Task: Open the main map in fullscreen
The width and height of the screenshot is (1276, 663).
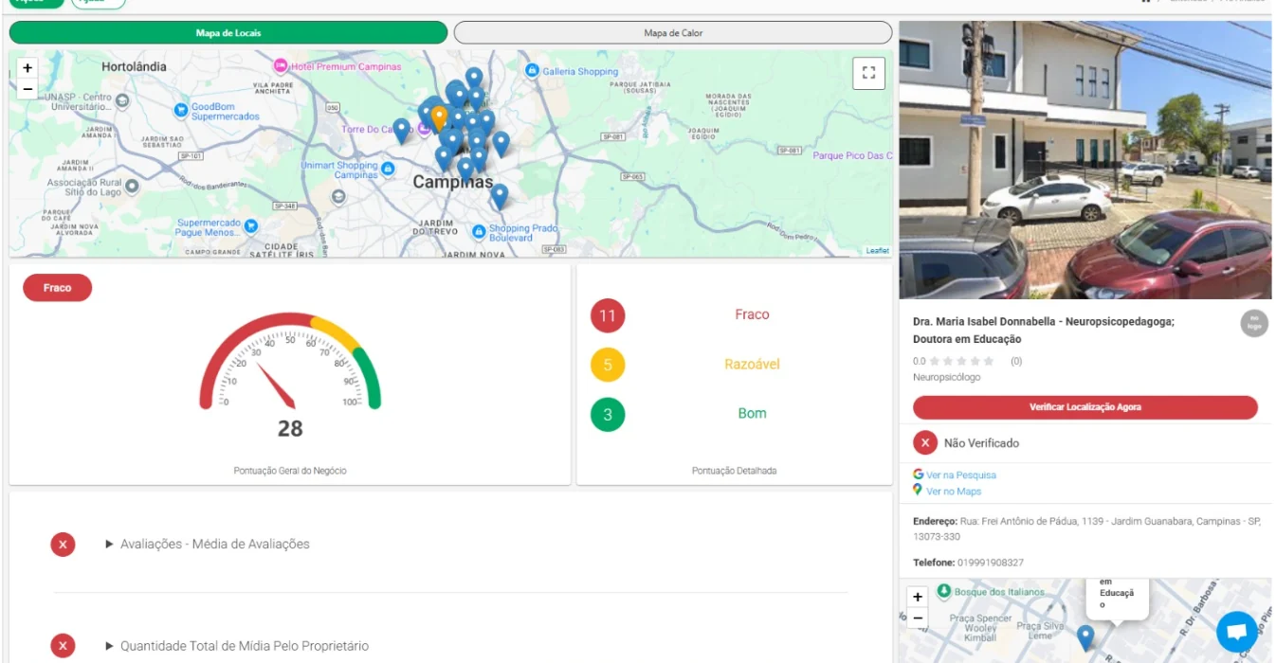Action: [868, 74]
